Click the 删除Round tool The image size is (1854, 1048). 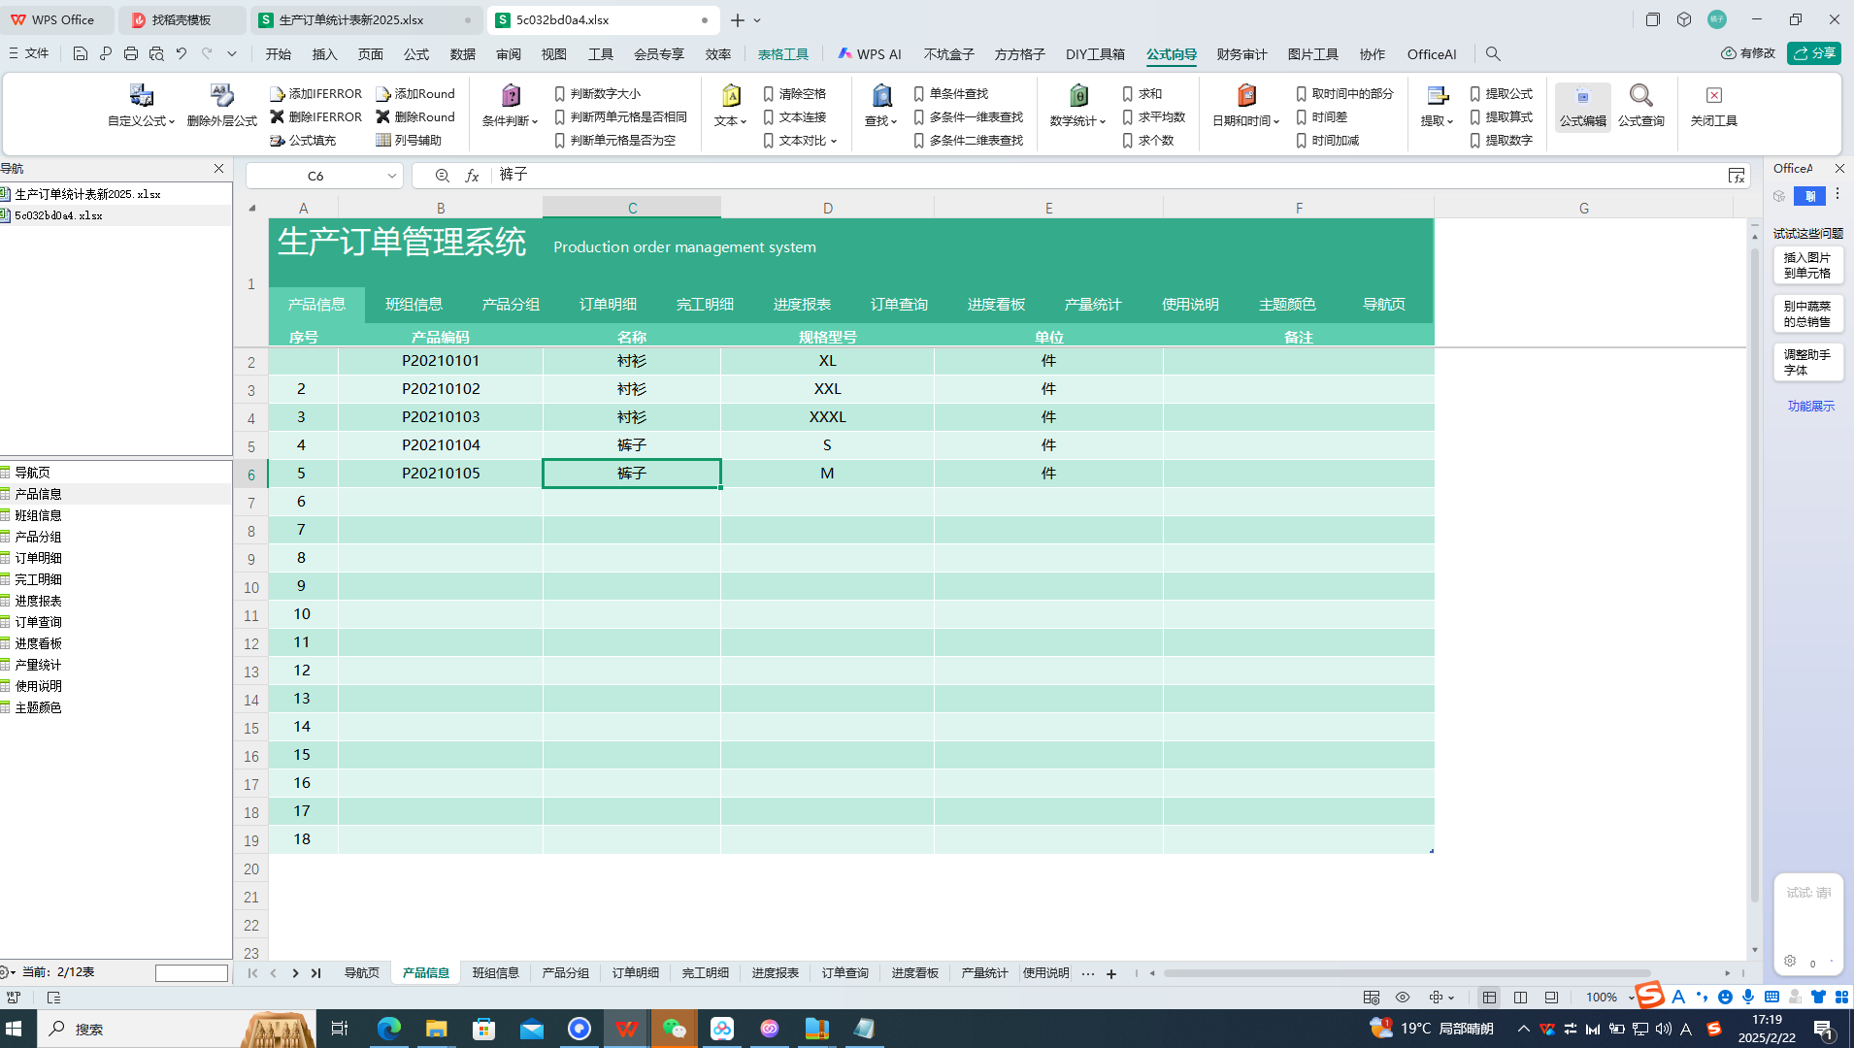pyautogui.click(x=415, y=116)
